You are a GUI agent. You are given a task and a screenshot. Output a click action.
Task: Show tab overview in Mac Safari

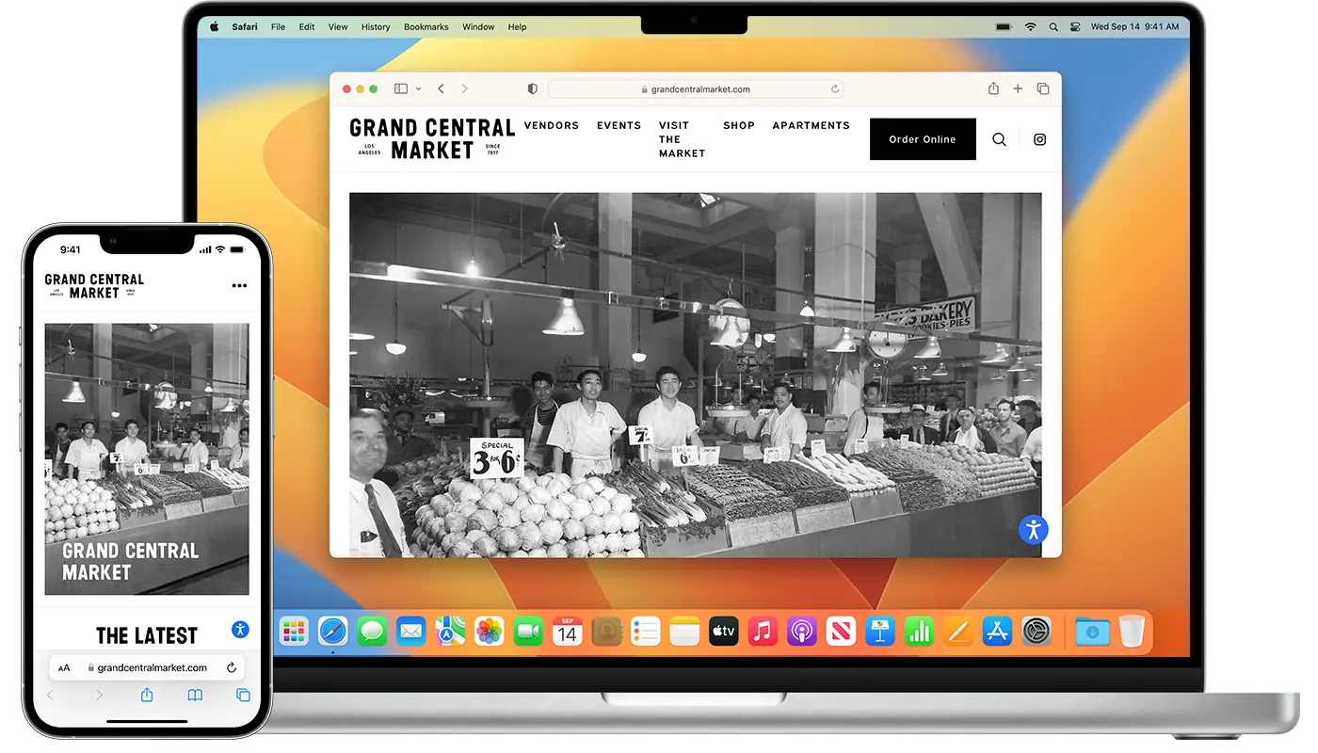coord(1043,88)
